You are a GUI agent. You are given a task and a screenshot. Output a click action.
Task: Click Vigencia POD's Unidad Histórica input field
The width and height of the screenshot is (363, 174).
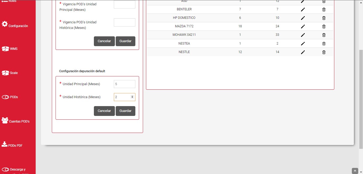pos(124,22)
